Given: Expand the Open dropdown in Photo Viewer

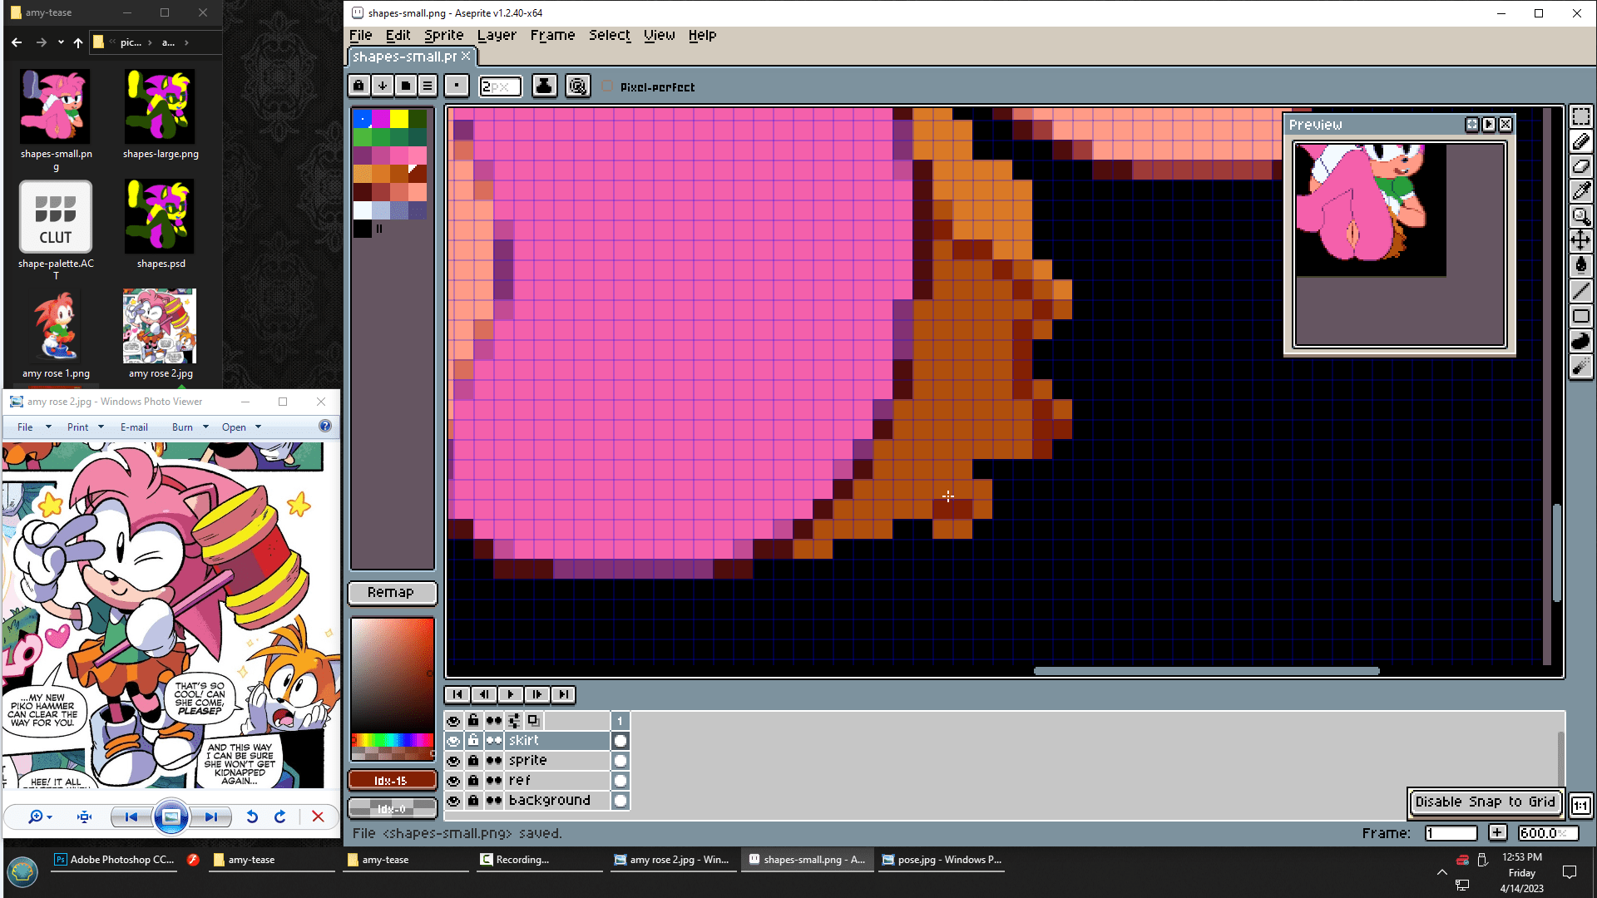Looking at the screenshot, I should [258, 427].
